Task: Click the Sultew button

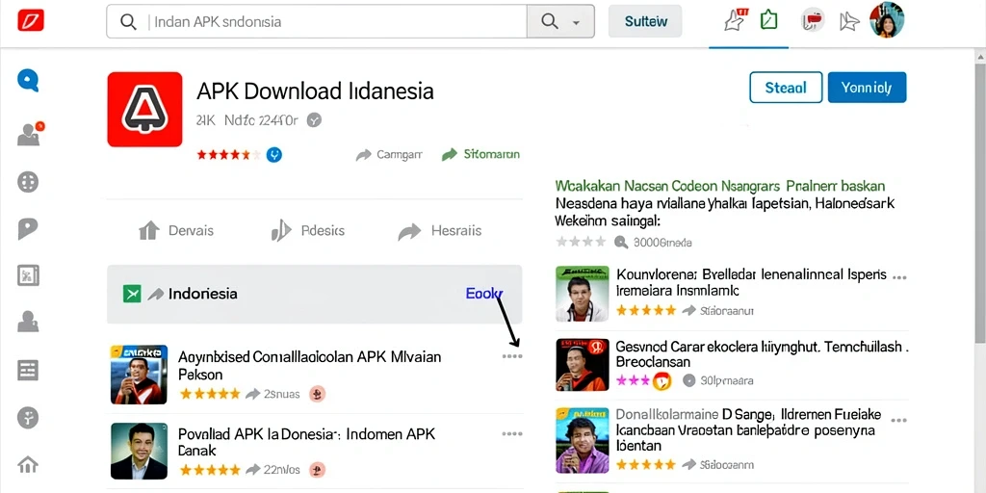Action: coord(645,21)
